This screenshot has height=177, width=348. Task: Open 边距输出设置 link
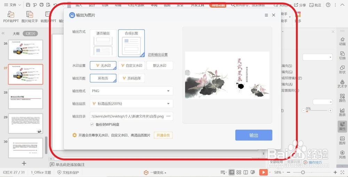click(x=158, y=54)
